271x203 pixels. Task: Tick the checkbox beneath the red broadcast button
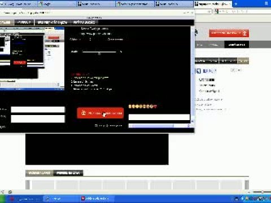(96, 125)
